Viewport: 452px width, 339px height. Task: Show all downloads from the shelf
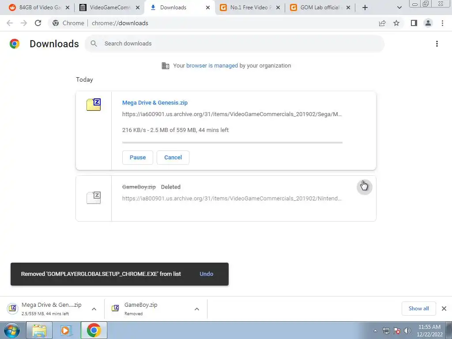click(418, 309)
